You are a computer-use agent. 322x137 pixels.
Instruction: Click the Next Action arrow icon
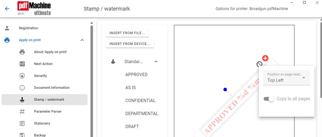click(x=22, y=64)
